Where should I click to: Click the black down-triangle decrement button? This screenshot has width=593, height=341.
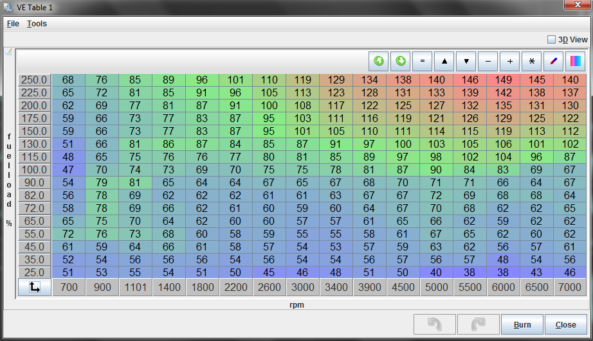[466, 61]
